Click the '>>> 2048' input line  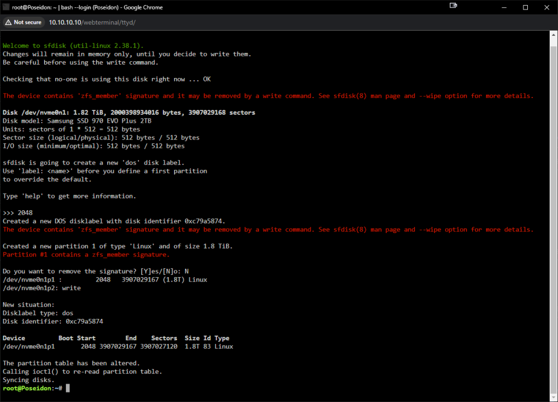[x=17, y=212]
